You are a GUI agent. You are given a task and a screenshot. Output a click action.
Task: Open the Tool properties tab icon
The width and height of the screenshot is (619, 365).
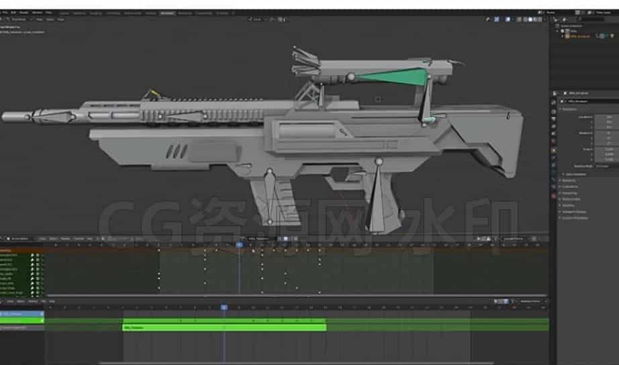(553, 103)
